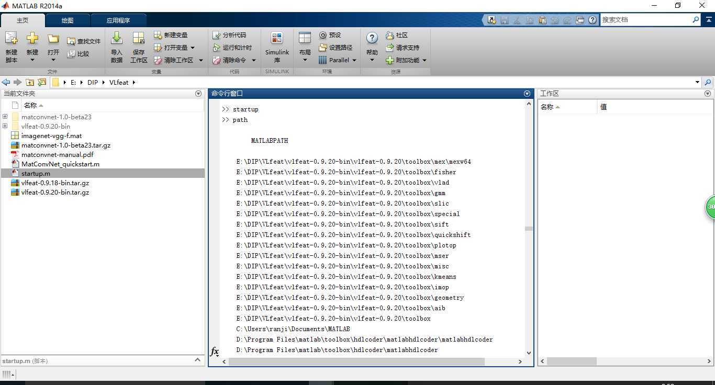Click the Paste icon in quick access toolbar

pyautogui.click(x=542, y=20)
